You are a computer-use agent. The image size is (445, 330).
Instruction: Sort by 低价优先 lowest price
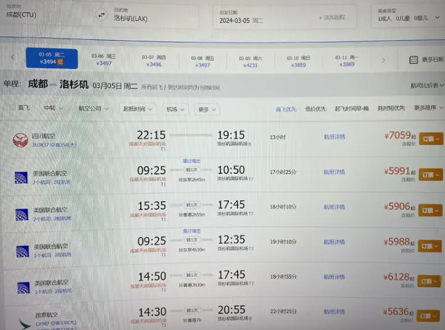click(x=316, y=108)
